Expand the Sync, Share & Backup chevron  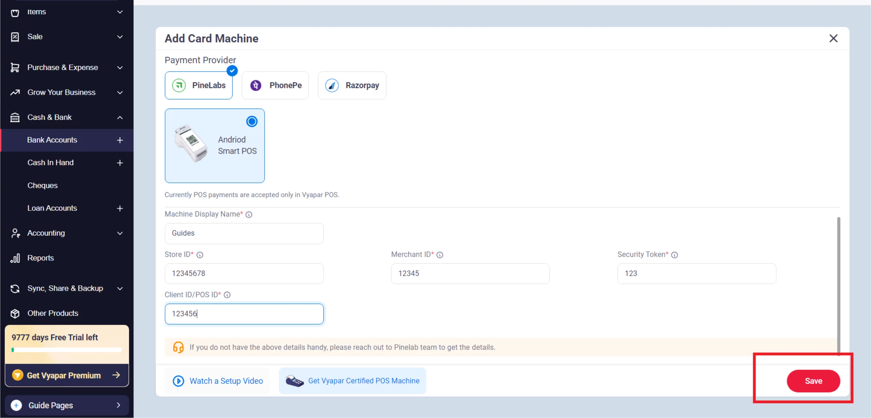[x=120, y=289]
